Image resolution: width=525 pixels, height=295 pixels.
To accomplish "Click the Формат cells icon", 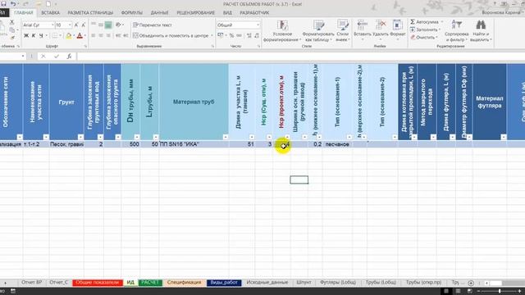I will (x=397, y=25).
